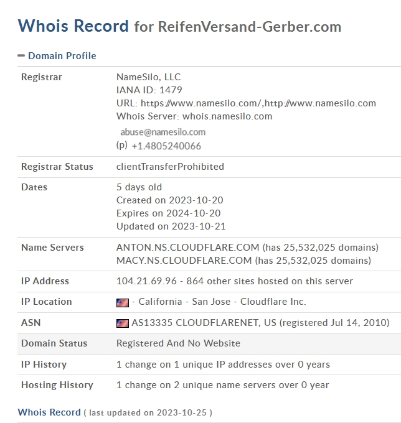
Task: Click IANA ID: 1479 text
Action: click(149, 90)
